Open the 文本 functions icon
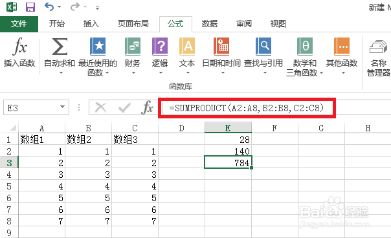Screen dimensions: 391x238 (x=187, y=47)
